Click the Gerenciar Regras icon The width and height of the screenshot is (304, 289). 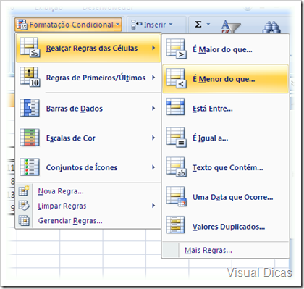pyautogui.click(x=24, y=220)
